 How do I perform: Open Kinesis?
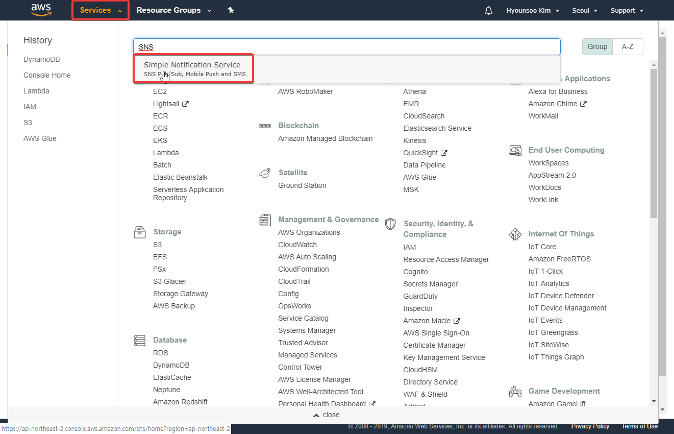tap(415, 140)
